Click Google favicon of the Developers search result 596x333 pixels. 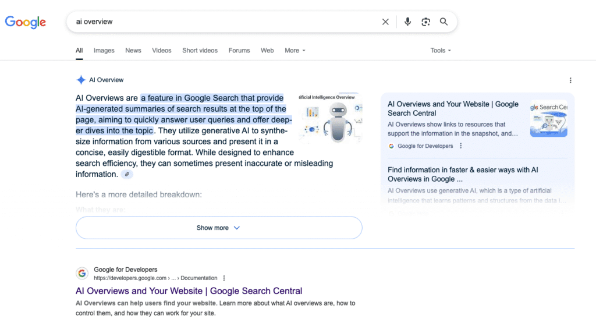click(x=82, y=273)
